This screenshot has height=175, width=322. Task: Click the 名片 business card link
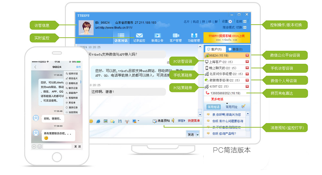pos(187,22)
